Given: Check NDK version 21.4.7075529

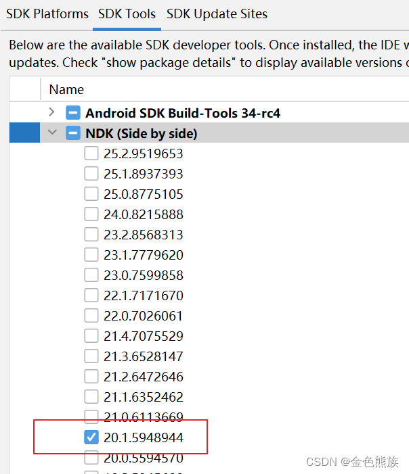Looking at the screenshot, I should 91,335.
